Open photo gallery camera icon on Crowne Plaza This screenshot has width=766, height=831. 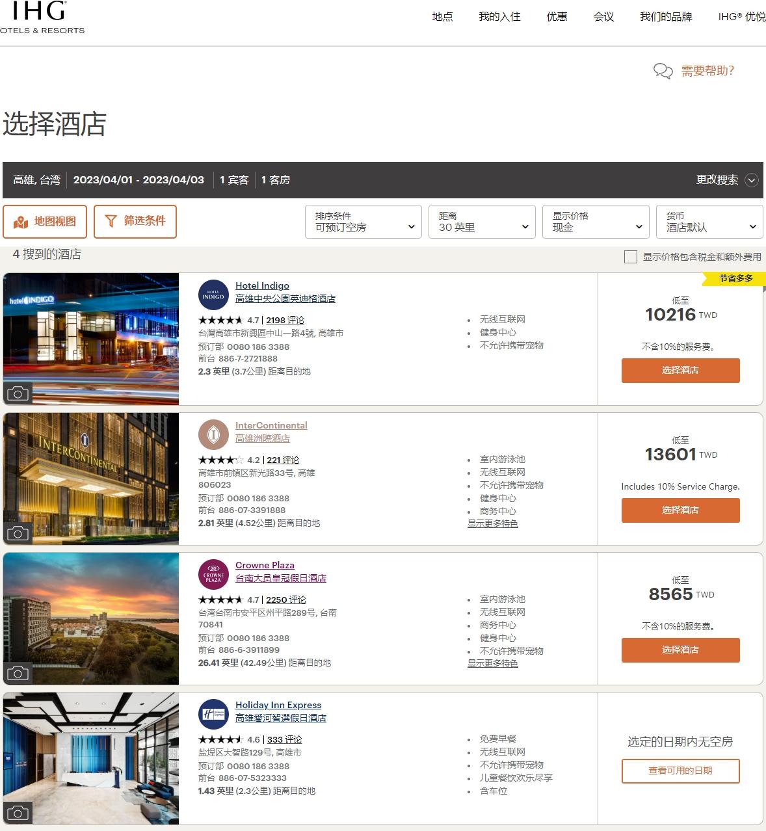[x=18, y=673]
